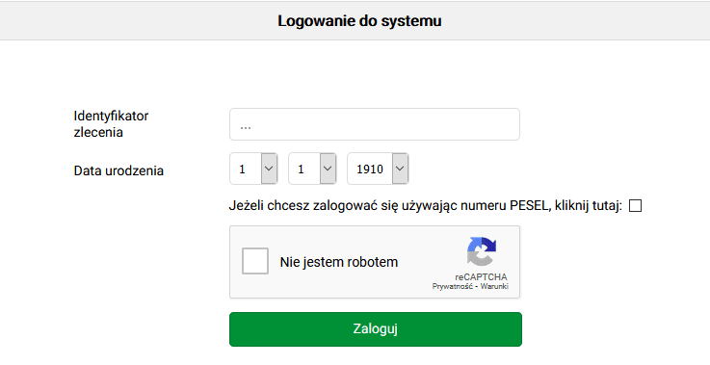Enable PESEL login checkbox
The width and height of the screenshot is (710, 365).
pos(635,205)
